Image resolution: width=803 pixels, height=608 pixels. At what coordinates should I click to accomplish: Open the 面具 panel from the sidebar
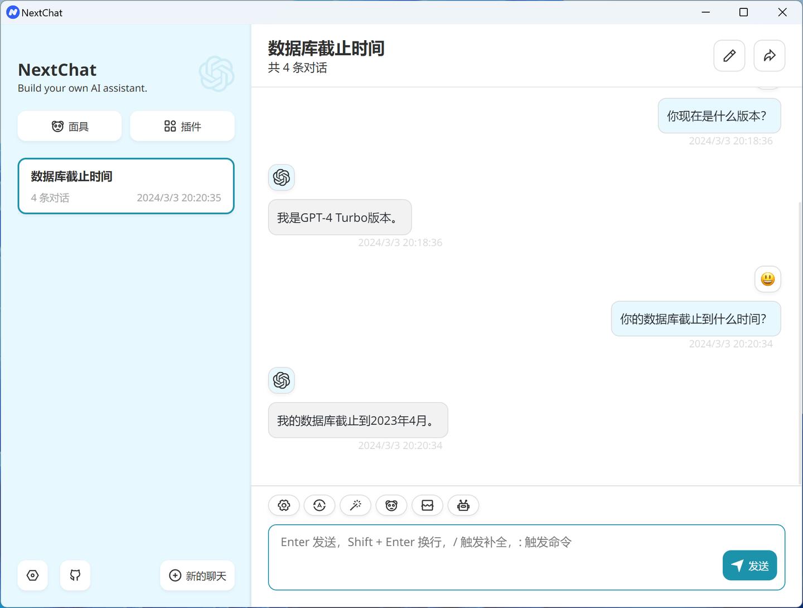pos(69,126)
